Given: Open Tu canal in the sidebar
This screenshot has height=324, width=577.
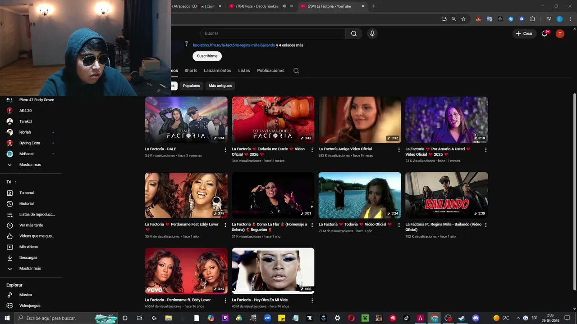Looking at the screenshot, I should 27,193.
